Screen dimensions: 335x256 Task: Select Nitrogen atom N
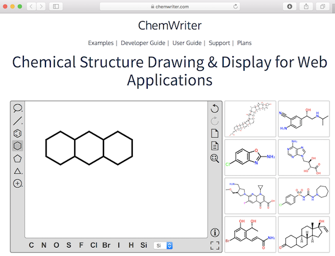coord(44,245)
